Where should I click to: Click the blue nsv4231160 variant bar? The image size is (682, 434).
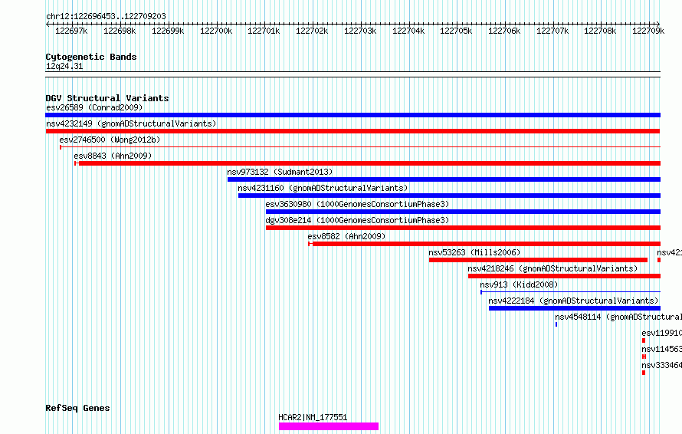point(449,196)
